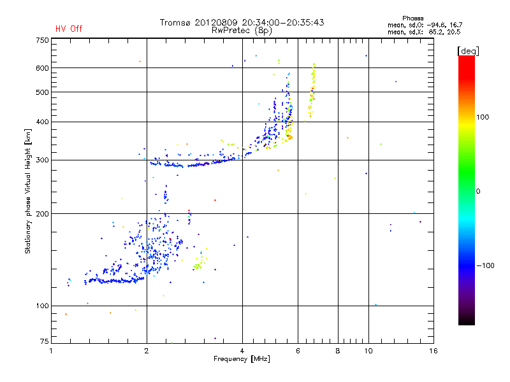510x382 pixels.
Task: Click the y-axis '200' tick label
Action: (42, 214)
